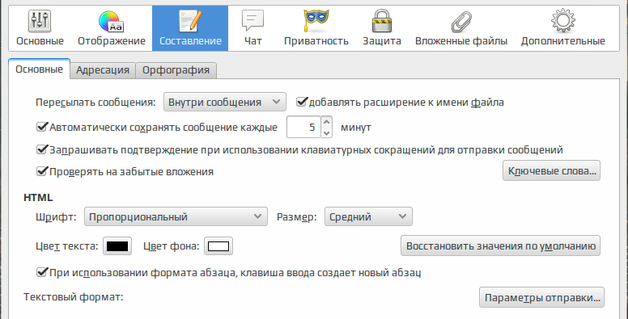This screenshot has height=319, width=628.
Task: Click the минут label
Action: 355,128
